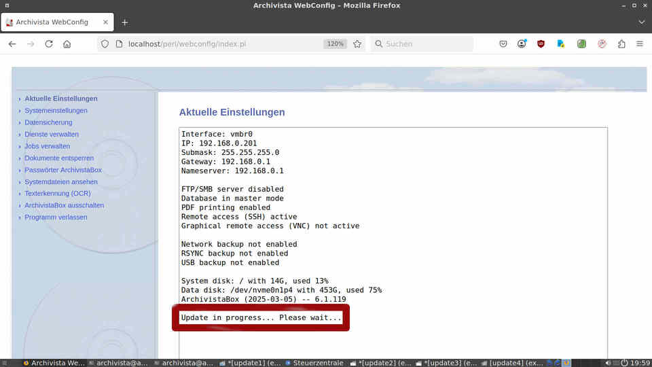Image resolution: width=652 pixels, height=367 pixels.
Task: List all tabs dropdown arrow
Action: [642, 22]
